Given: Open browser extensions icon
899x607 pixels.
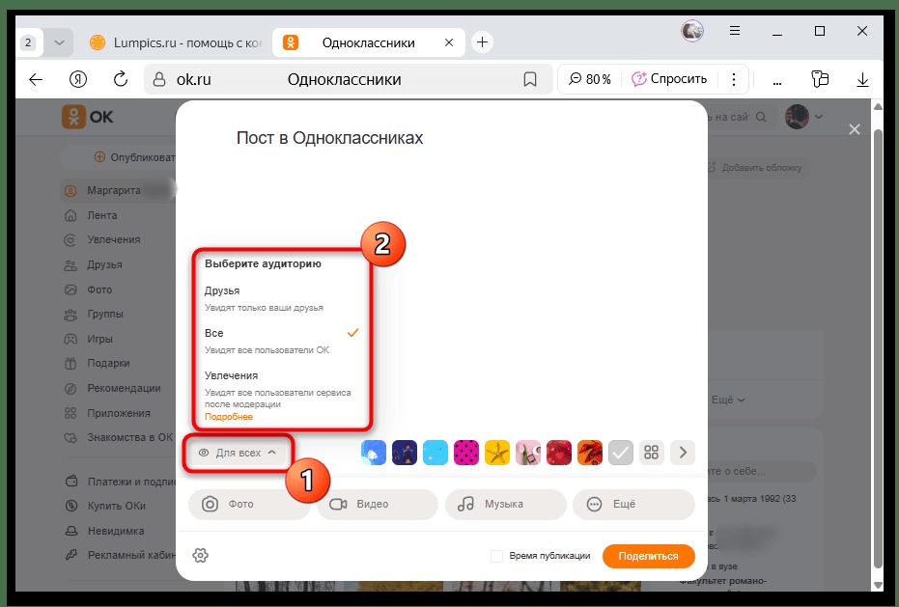Looking at the screenshot, I should point(820,79).
